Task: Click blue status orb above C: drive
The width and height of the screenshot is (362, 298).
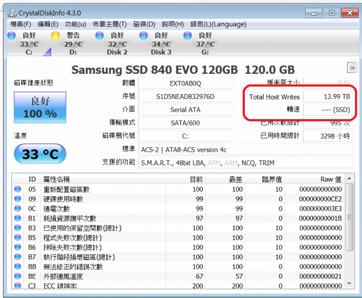Action: coord(12,36)
